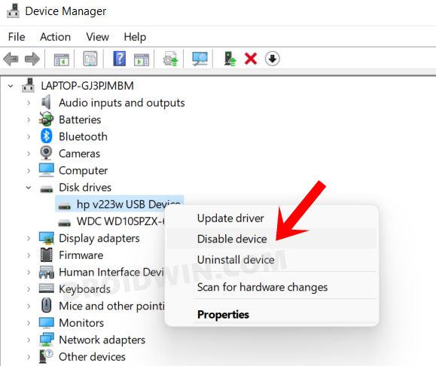Viewport: 436px width, 366px height.
Task: Click the WDC WD10SPZX drive icon
Action: 65,223
